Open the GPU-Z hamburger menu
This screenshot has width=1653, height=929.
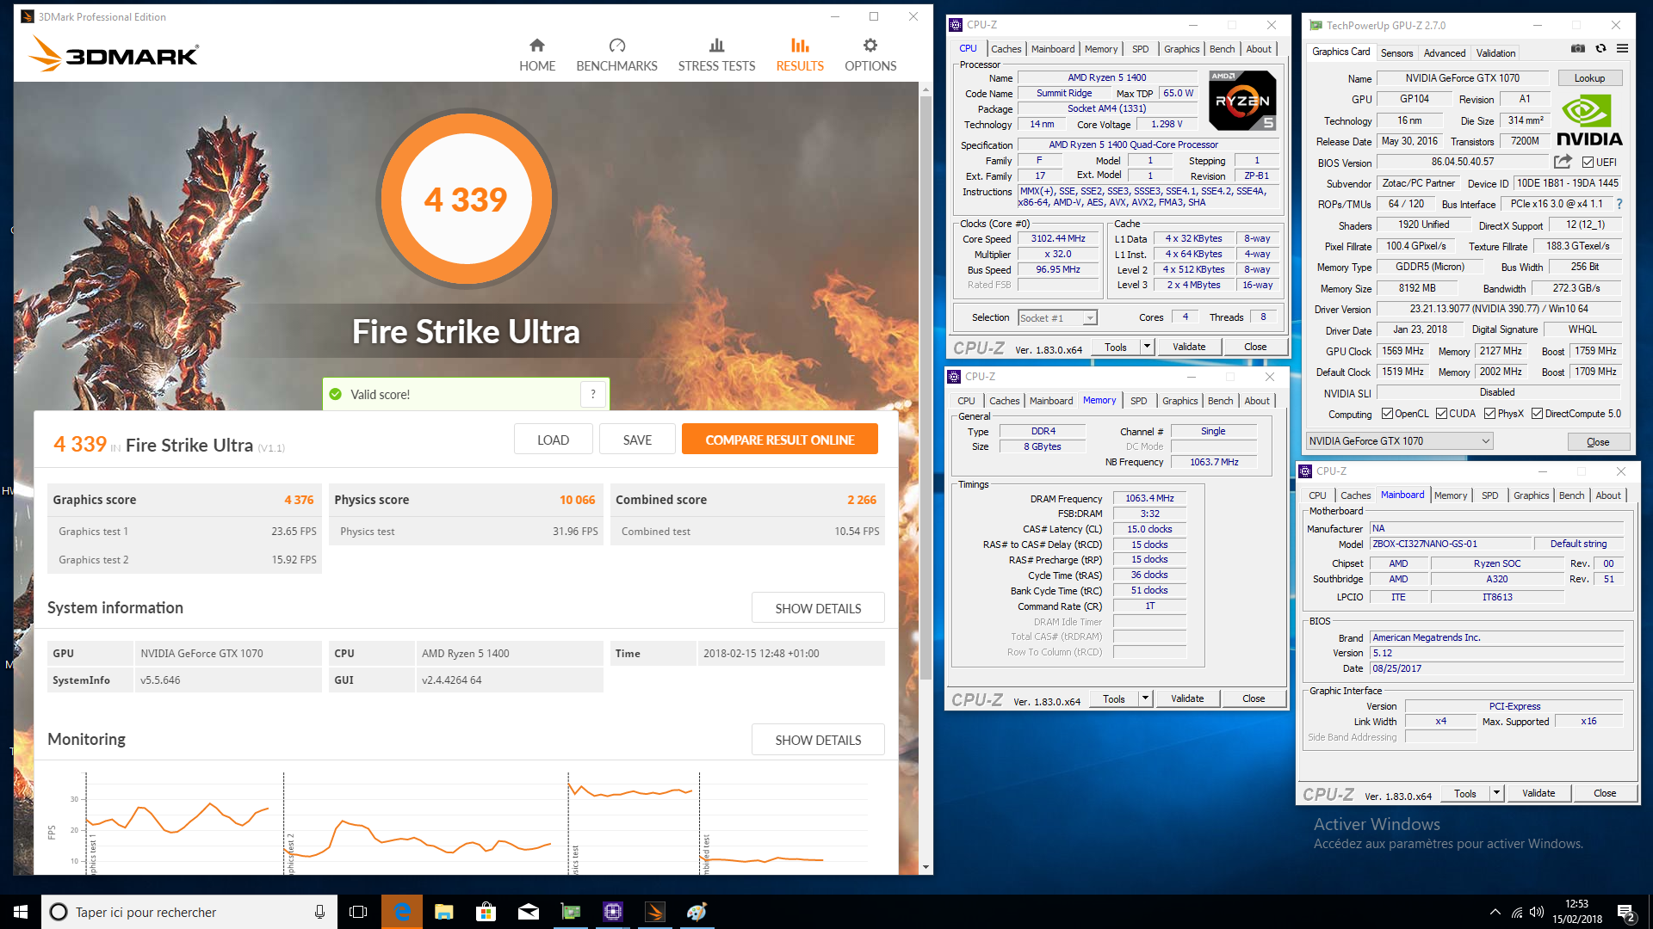(x=1622, y=49)
